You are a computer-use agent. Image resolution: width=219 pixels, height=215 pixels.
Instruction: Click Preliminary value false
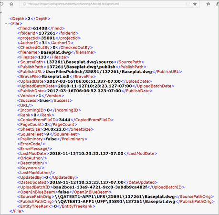pos(52,139)
